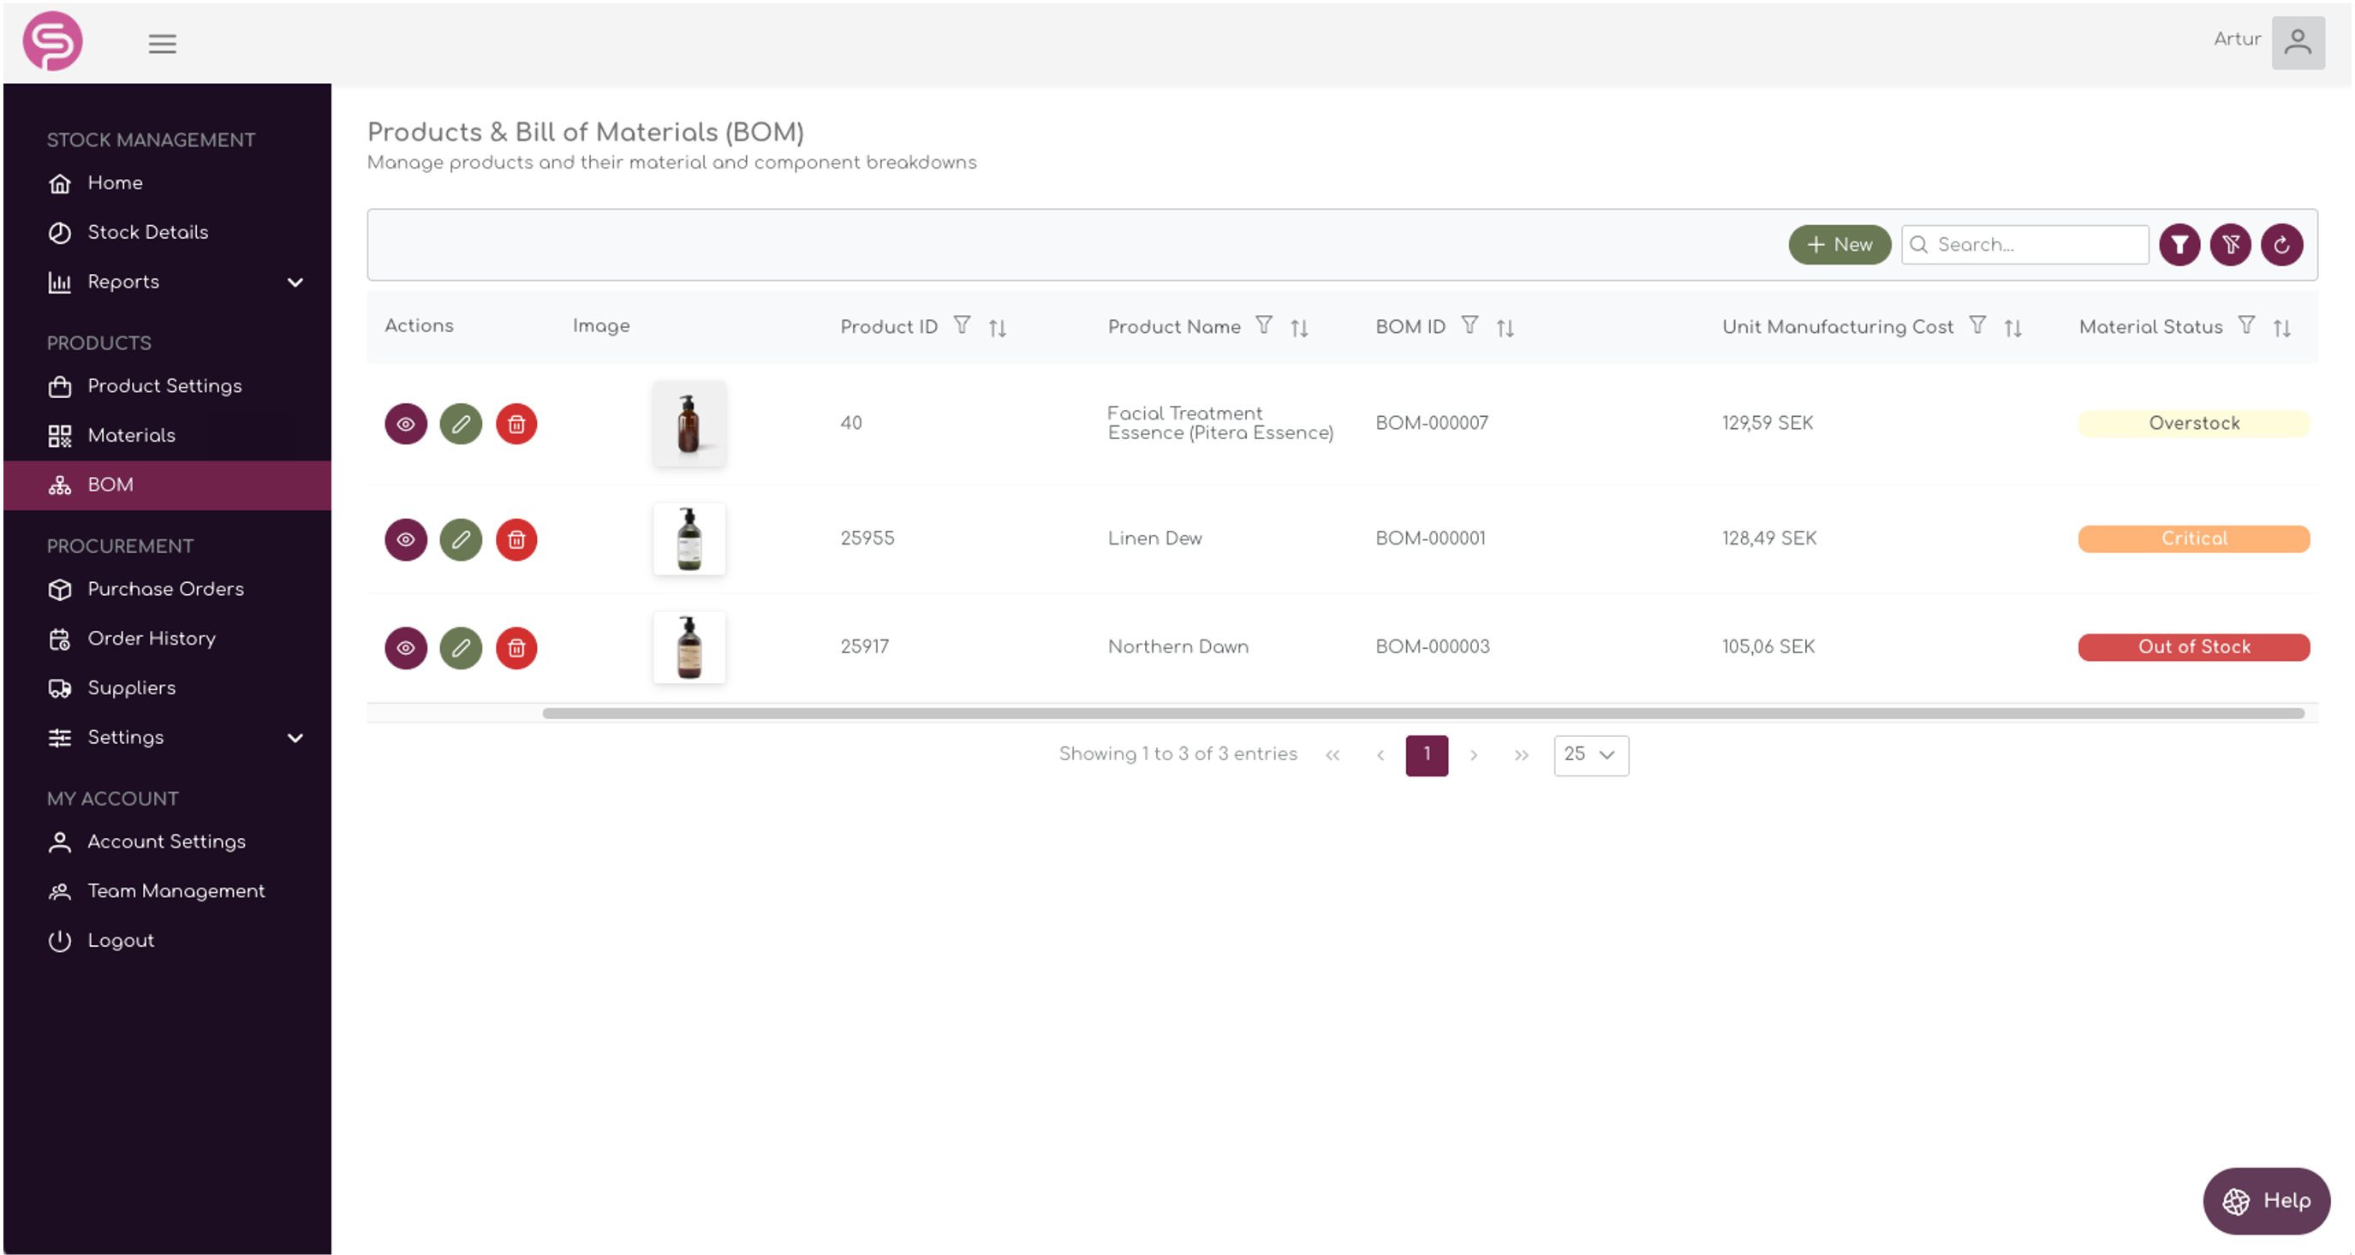Image resolution: width=2355 pixels, height=1255 pixels.
Task: Open the view eye icon for Linen Dew
Action: [x=406, y=539]
